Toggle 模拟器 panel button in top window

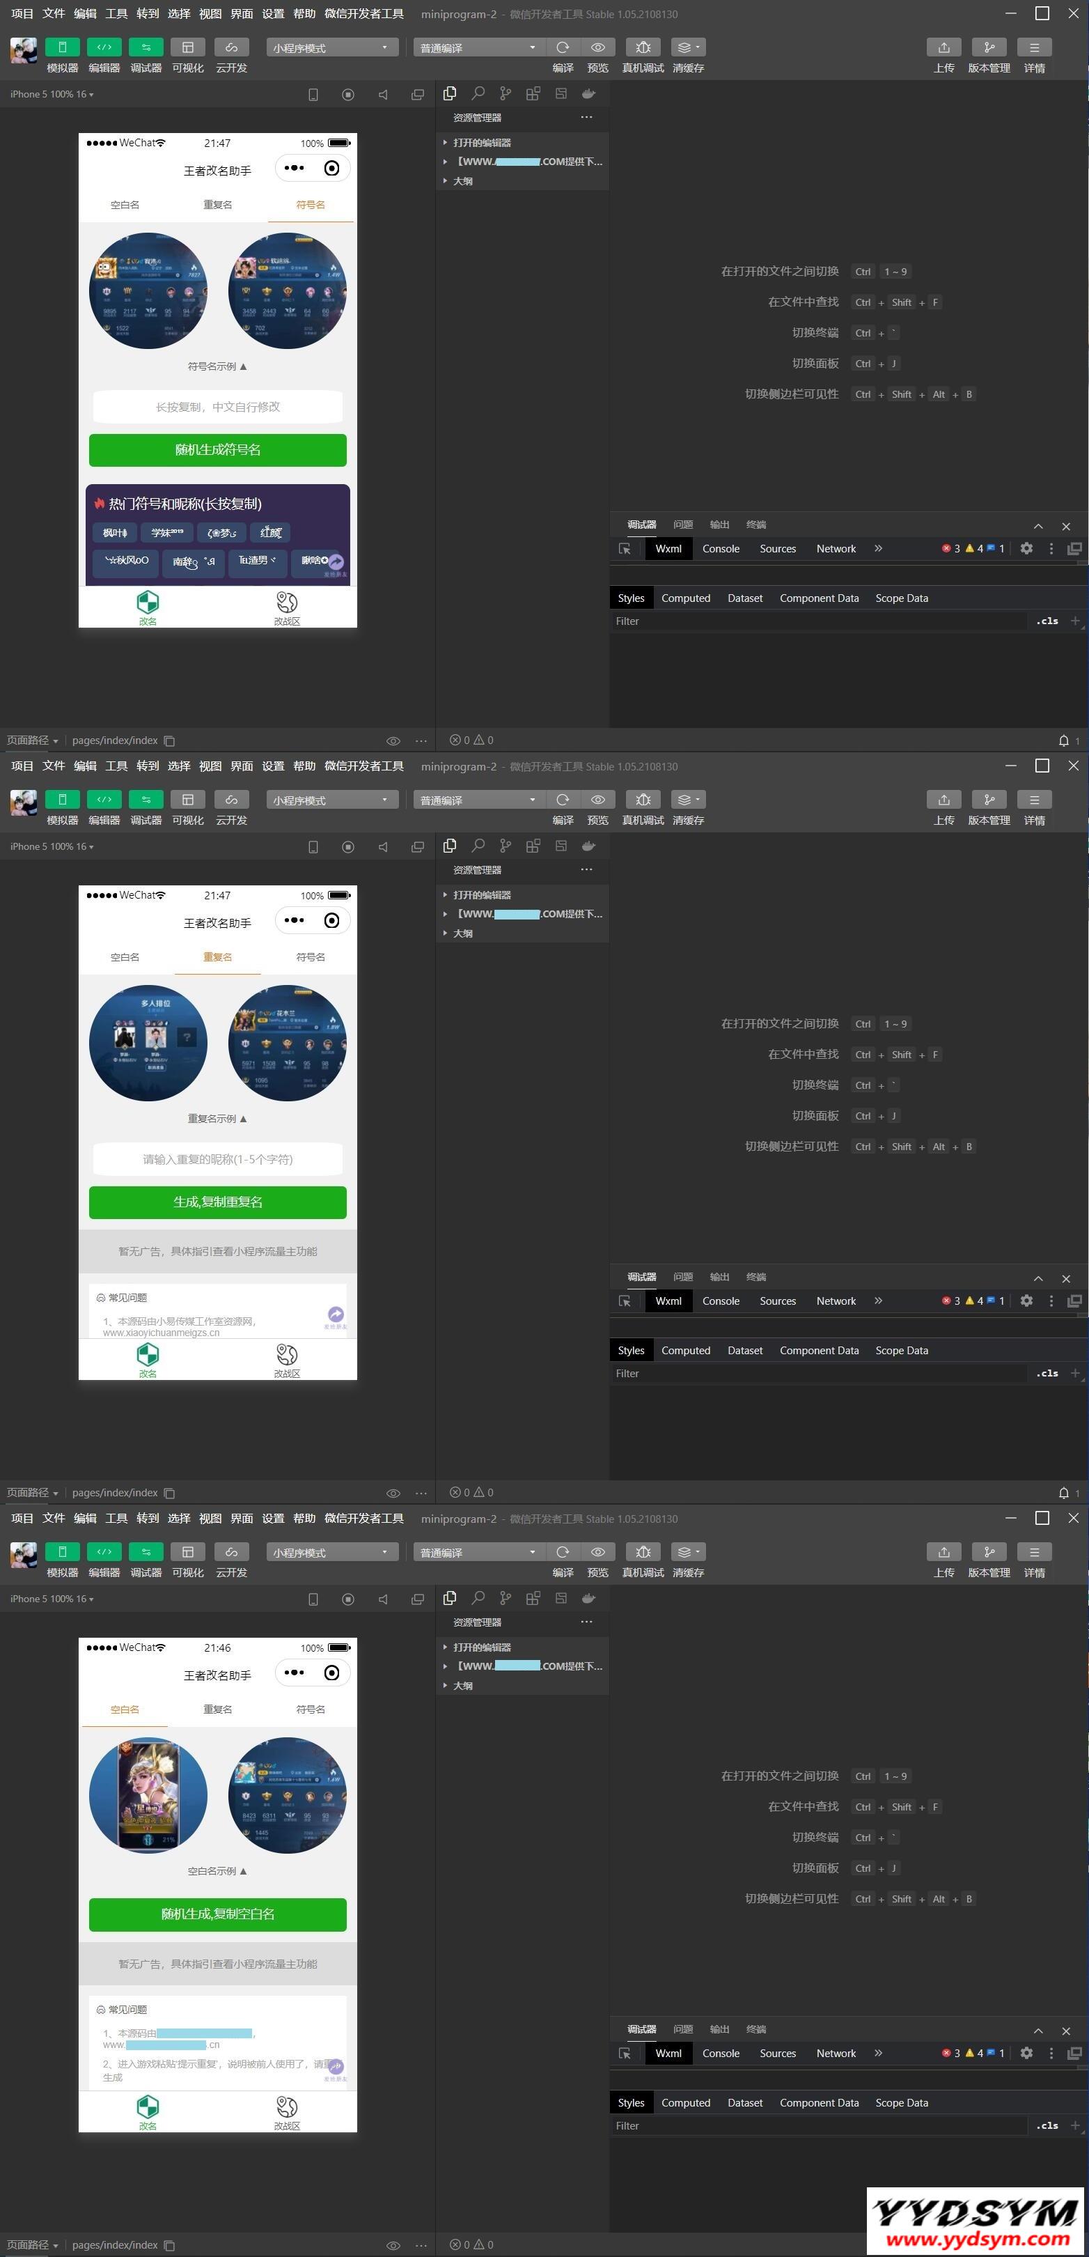point(62,47)
